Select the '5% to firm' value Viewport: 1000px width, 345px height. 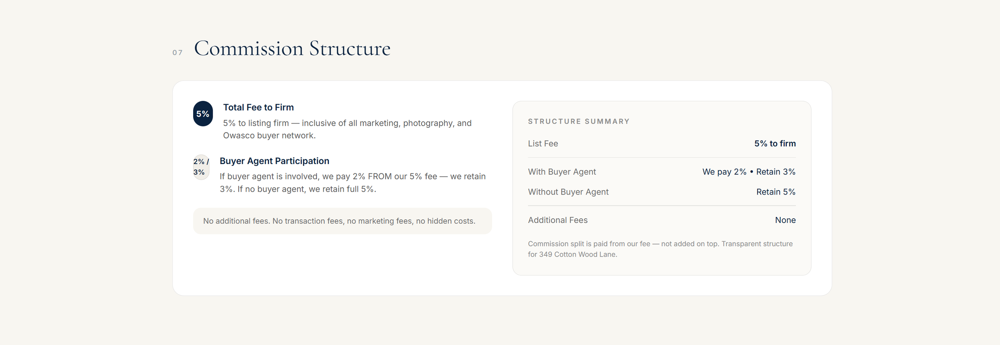(x=775, y=143)
